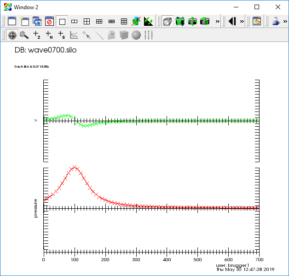Toggle perspective cube view button
Screen dimensions: 289x276
(x=168, y=21)
